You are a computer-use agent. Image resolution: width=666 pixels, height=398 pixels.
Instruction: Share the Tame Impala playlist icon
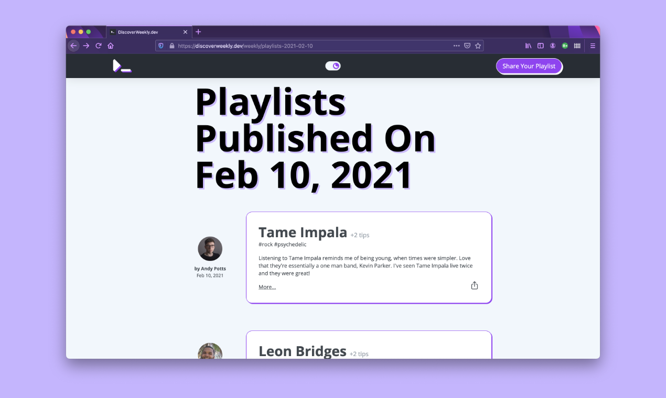pos(475,285)
